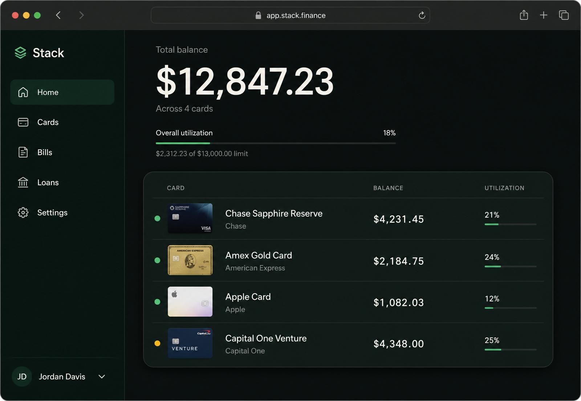Click the "Total balance" label
This screenshot has width=581, height=401.
tap(182, 50)
